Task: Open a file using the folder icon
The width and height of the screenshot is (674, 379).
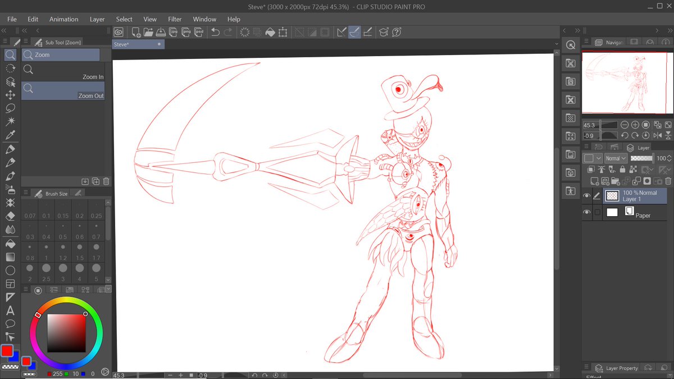Action: [148, 32]
